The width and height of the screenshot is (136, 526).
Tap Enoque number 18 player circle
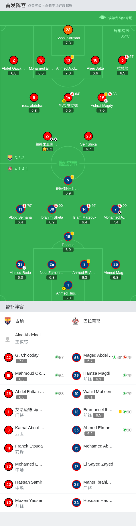pyautogui.click(x=68, y=237)
